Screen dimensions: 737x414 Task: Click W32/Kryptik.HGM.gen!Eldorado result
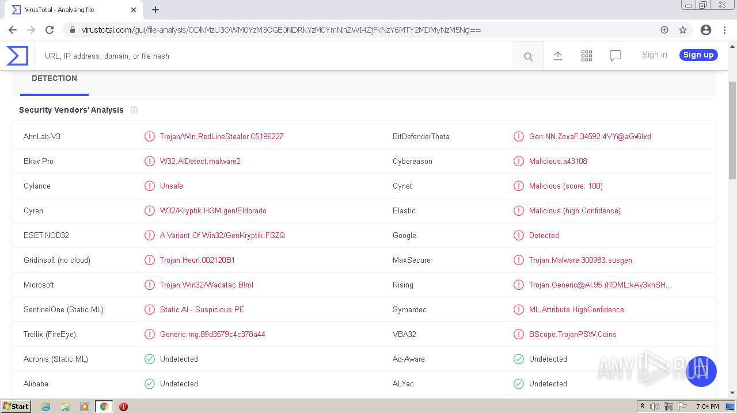click(x=213, y=210)
